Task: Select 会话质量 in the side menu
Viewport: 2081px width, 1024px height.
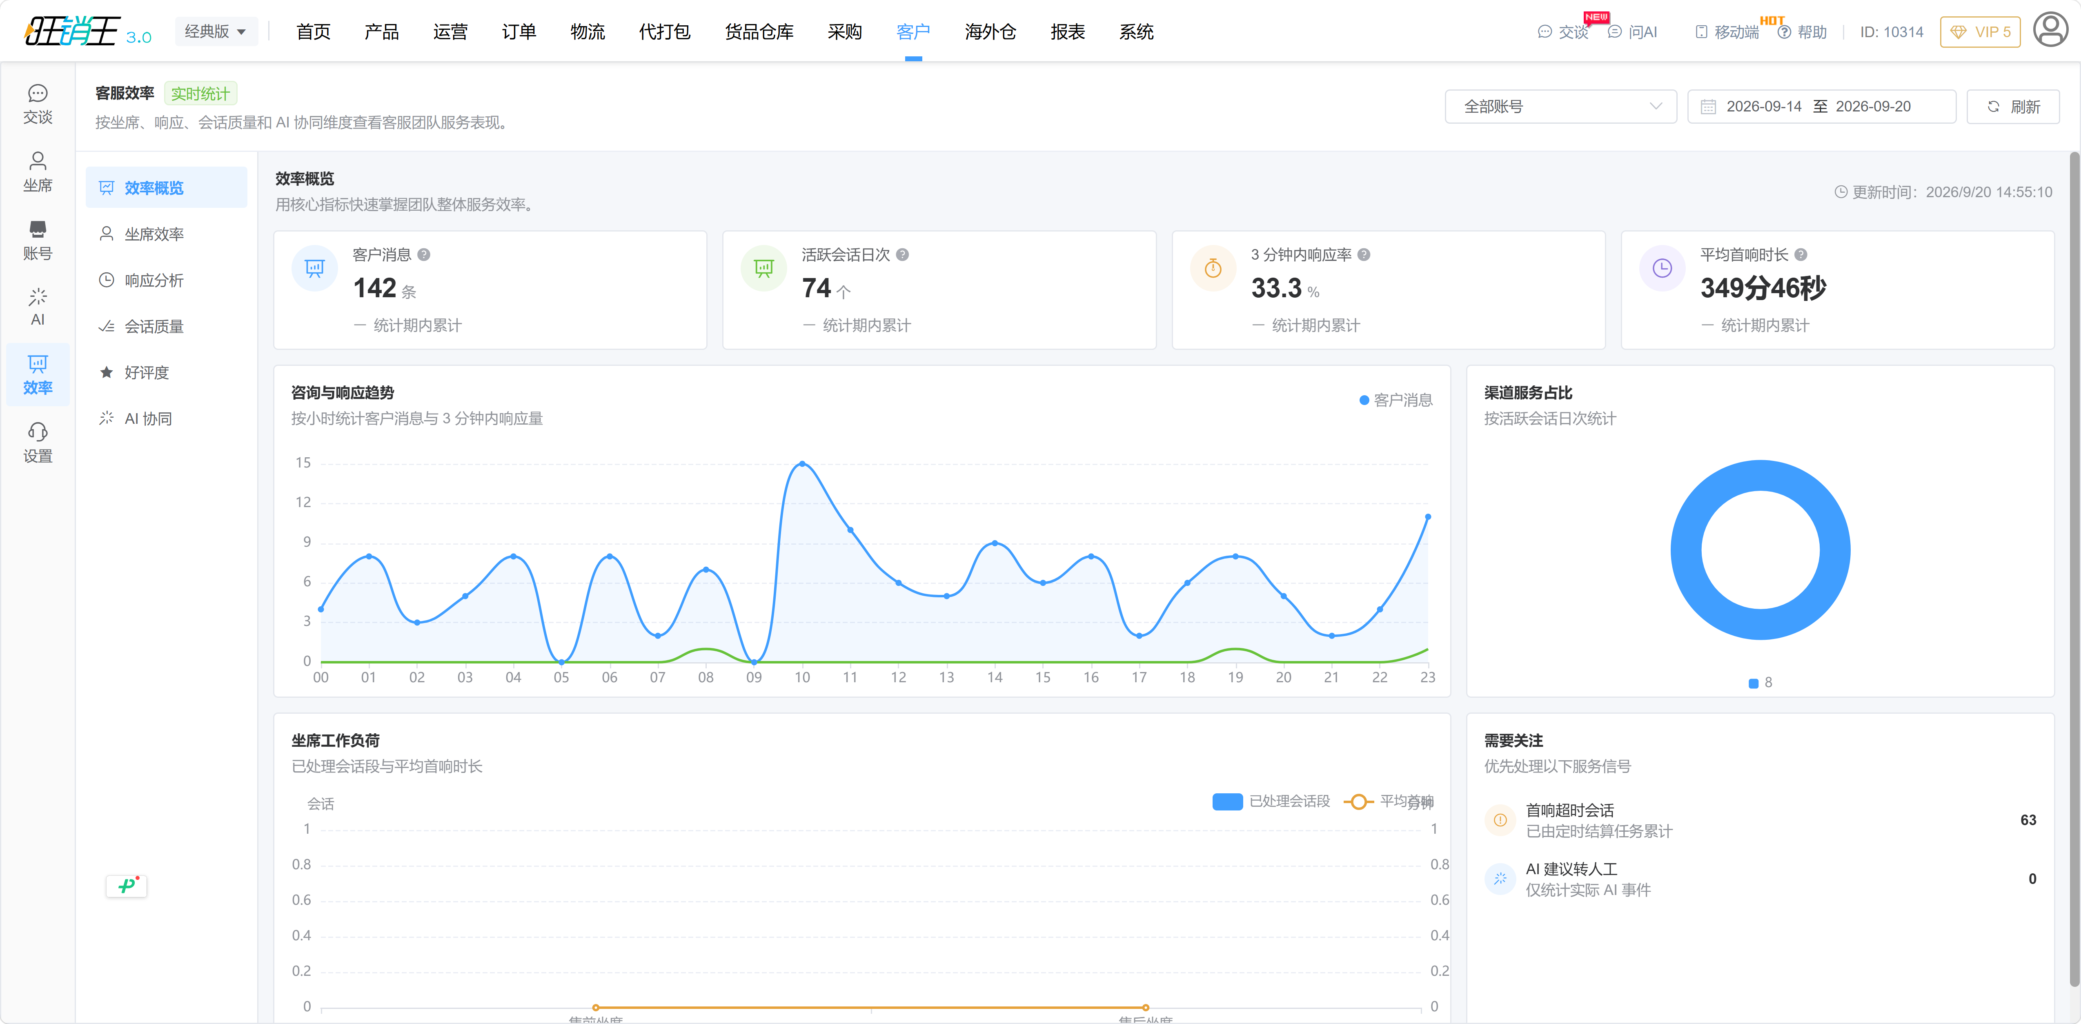Action: [166, 326]
